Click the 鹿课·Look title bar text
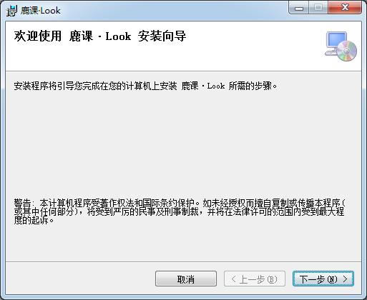This screenshot has height=300, width=367. 40,11
